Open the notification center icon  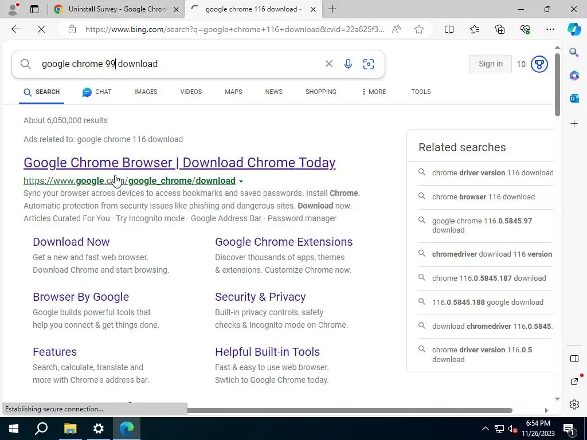[x=569, y=429]
